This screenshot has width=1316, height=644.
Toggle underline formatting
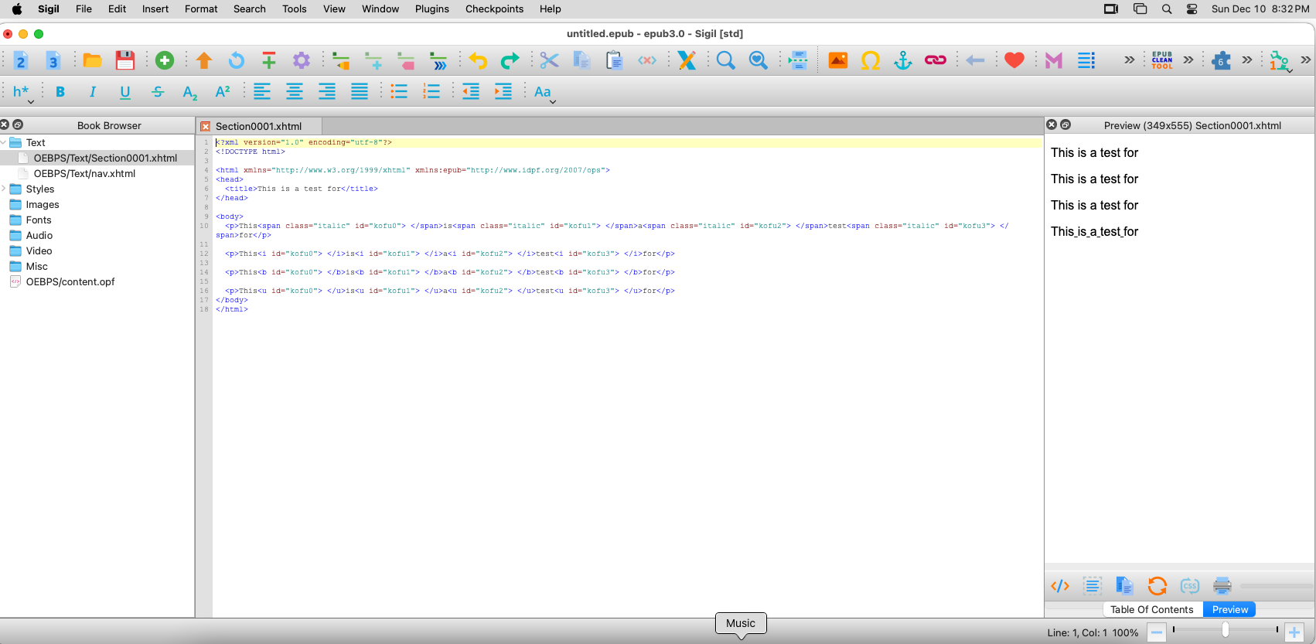125,92
